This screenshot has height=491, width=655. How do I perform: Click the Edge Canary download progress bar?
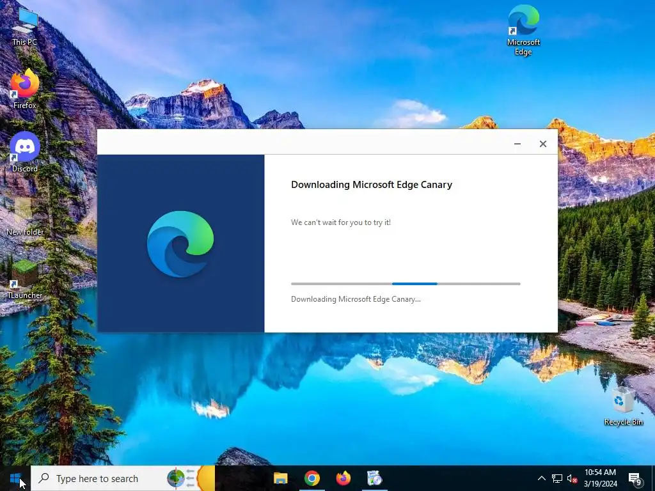point(406,284)
